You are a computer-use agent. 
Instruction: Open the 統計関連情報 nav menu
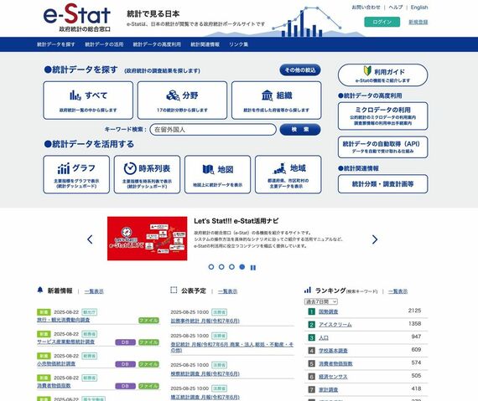(205, 44)
